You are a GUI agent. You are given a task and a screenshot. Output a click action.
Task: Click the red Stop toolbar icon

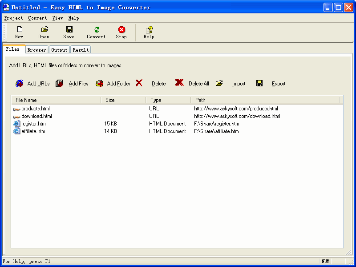tap(121, 29)
